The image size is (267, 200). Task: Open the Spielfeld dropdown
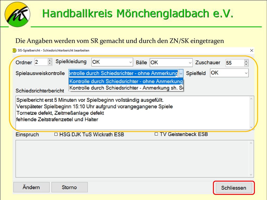tap(246, 73)
